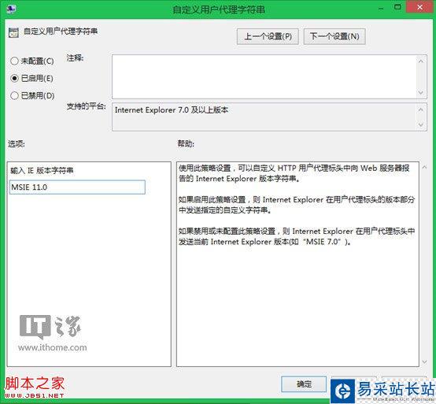436x404 pixels.
Task: Click the supported platform scroll up arrow
Action: 421,109
